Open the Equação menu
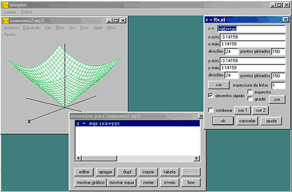This screenshot has height=192, width=292. (32, 28)
